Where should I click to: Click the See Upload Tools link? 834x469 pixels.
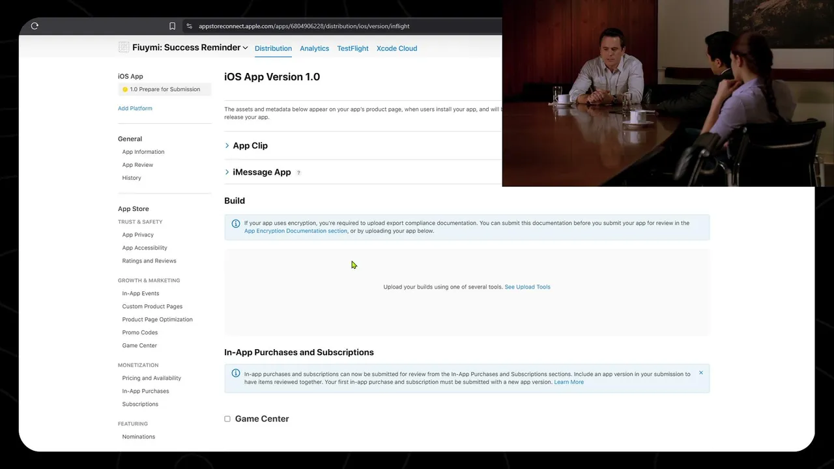[x=528, y=287]
